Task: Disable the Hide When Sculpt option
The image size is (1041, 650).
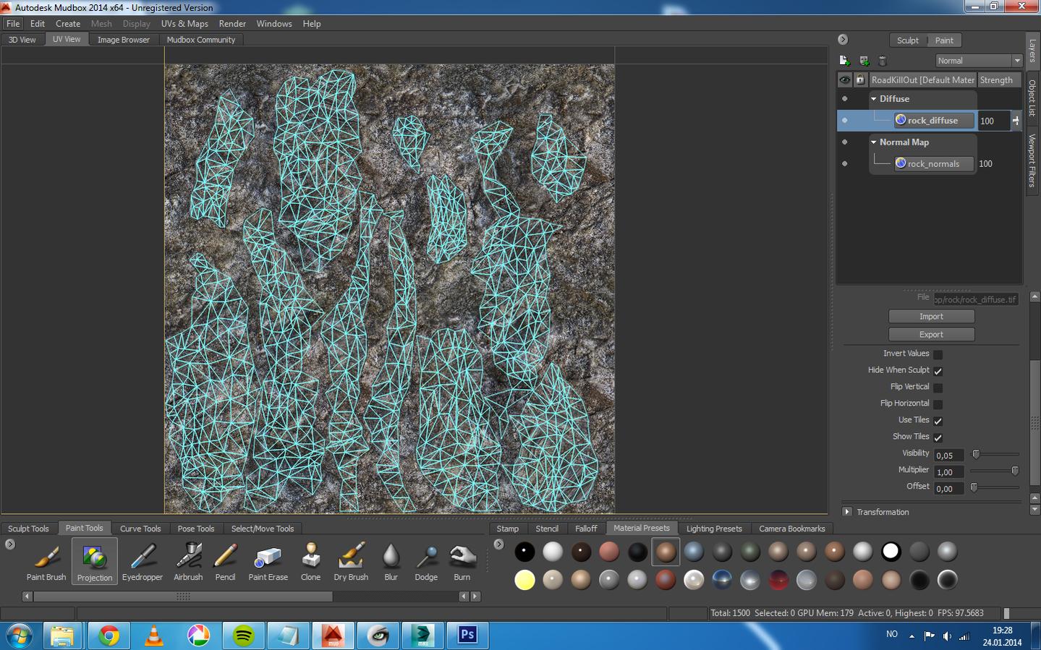Action: pos(938,371)
